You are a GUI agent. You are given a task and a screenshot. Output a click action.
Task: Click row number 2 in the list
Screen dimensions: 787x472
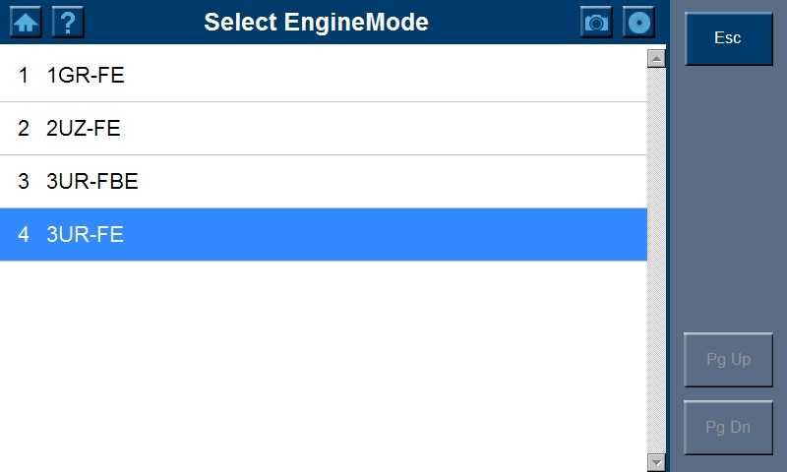[x=24, y=128]
